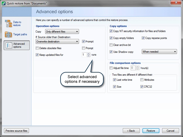Uncheck Last write time comparison
Viewport: 183px width, 137px height.
[114, 80]
